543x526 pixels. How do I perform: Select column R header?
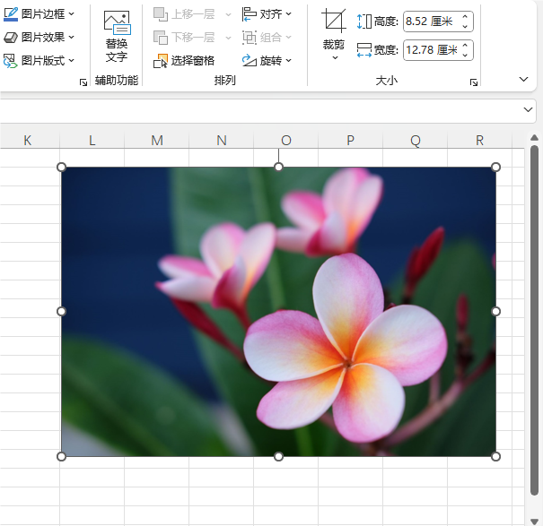click(479, 141)
